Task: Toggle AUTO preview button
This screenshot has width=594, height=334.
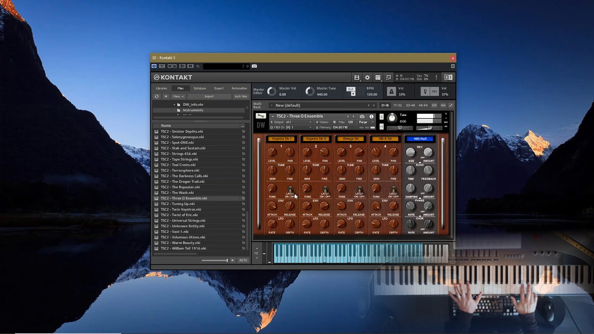Action: click(243, 260)
